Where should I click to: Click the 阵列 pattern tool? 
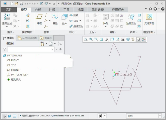[106, 21]
